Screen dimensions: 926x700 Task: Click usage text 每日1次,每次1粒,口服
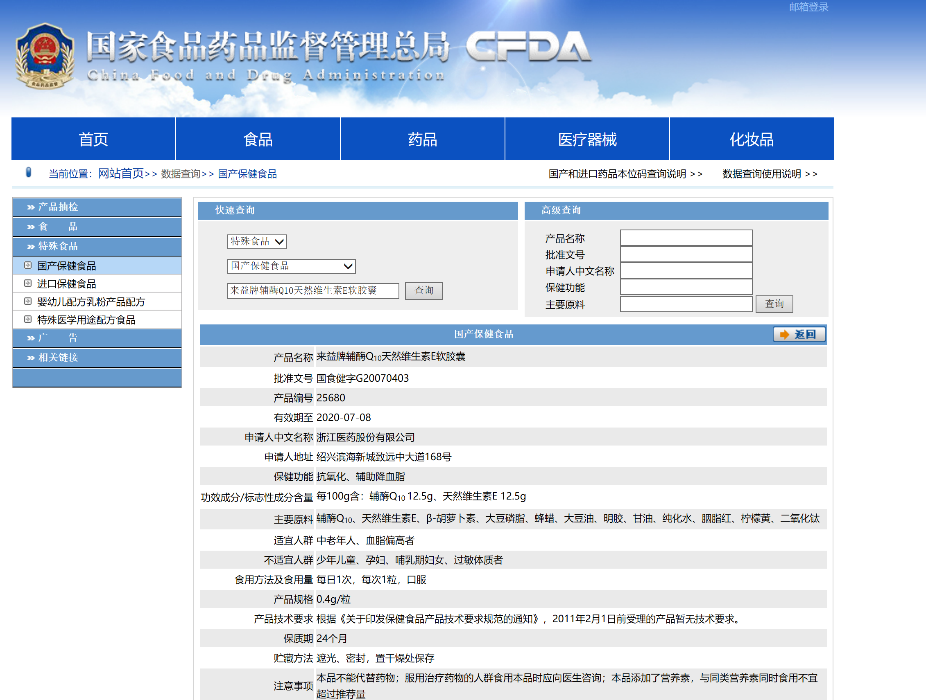click(371, 580)
